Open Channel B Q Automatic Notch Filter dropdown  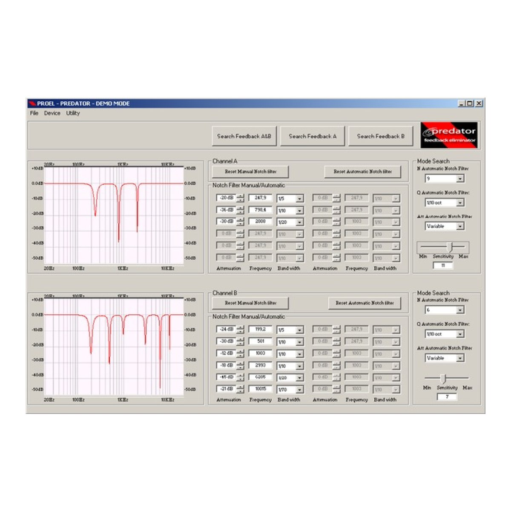point(460,334)
